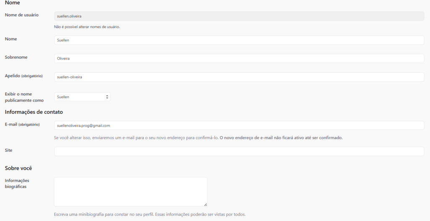This screenshot has height=221, width=430.
Task: Click the resize handle of the biography textarea
Action: click(205, 205)
